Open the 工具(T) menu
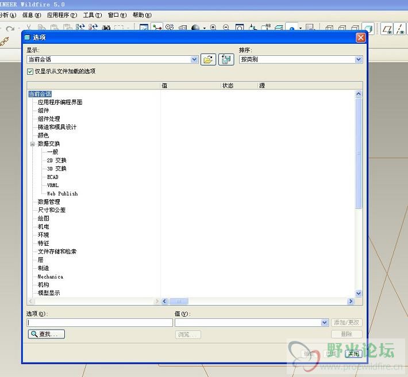The image size is (408, 377). [x=93, y=15]
